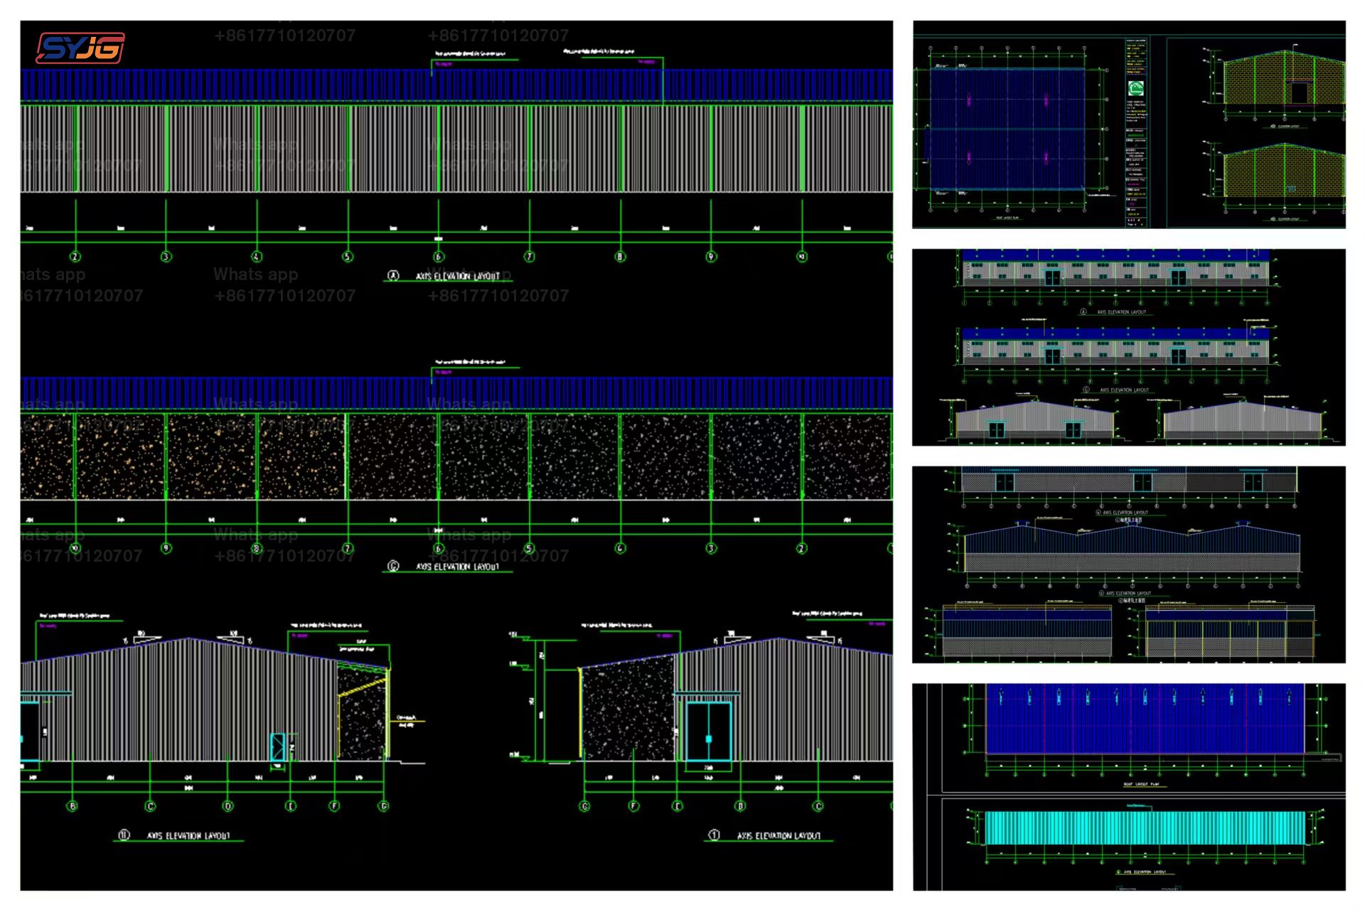Open the thumbnail with the multi-ridge roof elevation
This screenshot has height=910, width=1365.
[x=1129, y=564]
